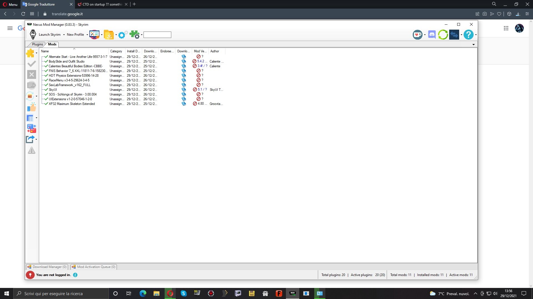533x299 pixels.
Task: Click the coffee cup donate icon
Action: point(418,35)
